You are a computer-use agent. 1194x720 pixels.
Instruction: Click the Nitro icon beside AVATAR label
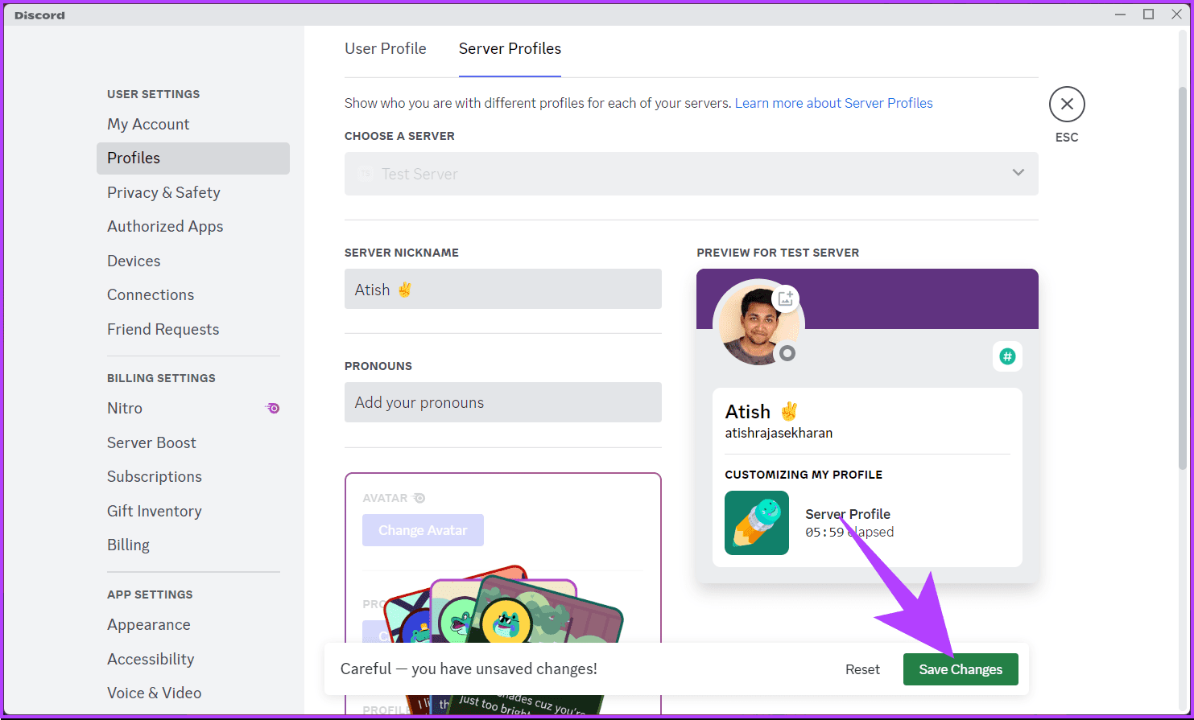coord(419,498)
